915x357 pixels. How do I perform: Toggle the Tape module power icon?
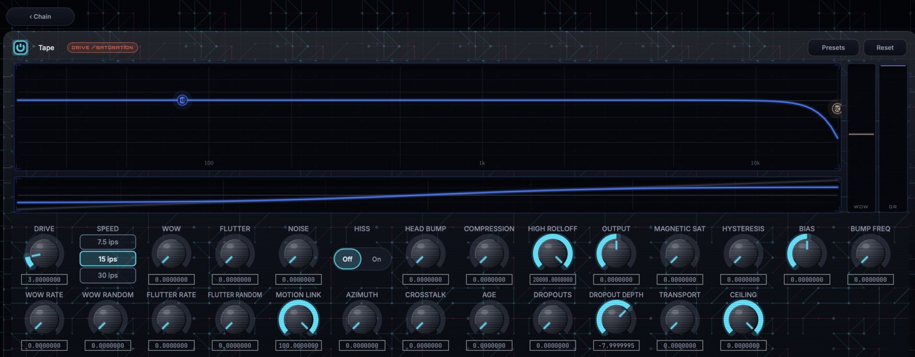pyautogui.click(x=21, y=47)
